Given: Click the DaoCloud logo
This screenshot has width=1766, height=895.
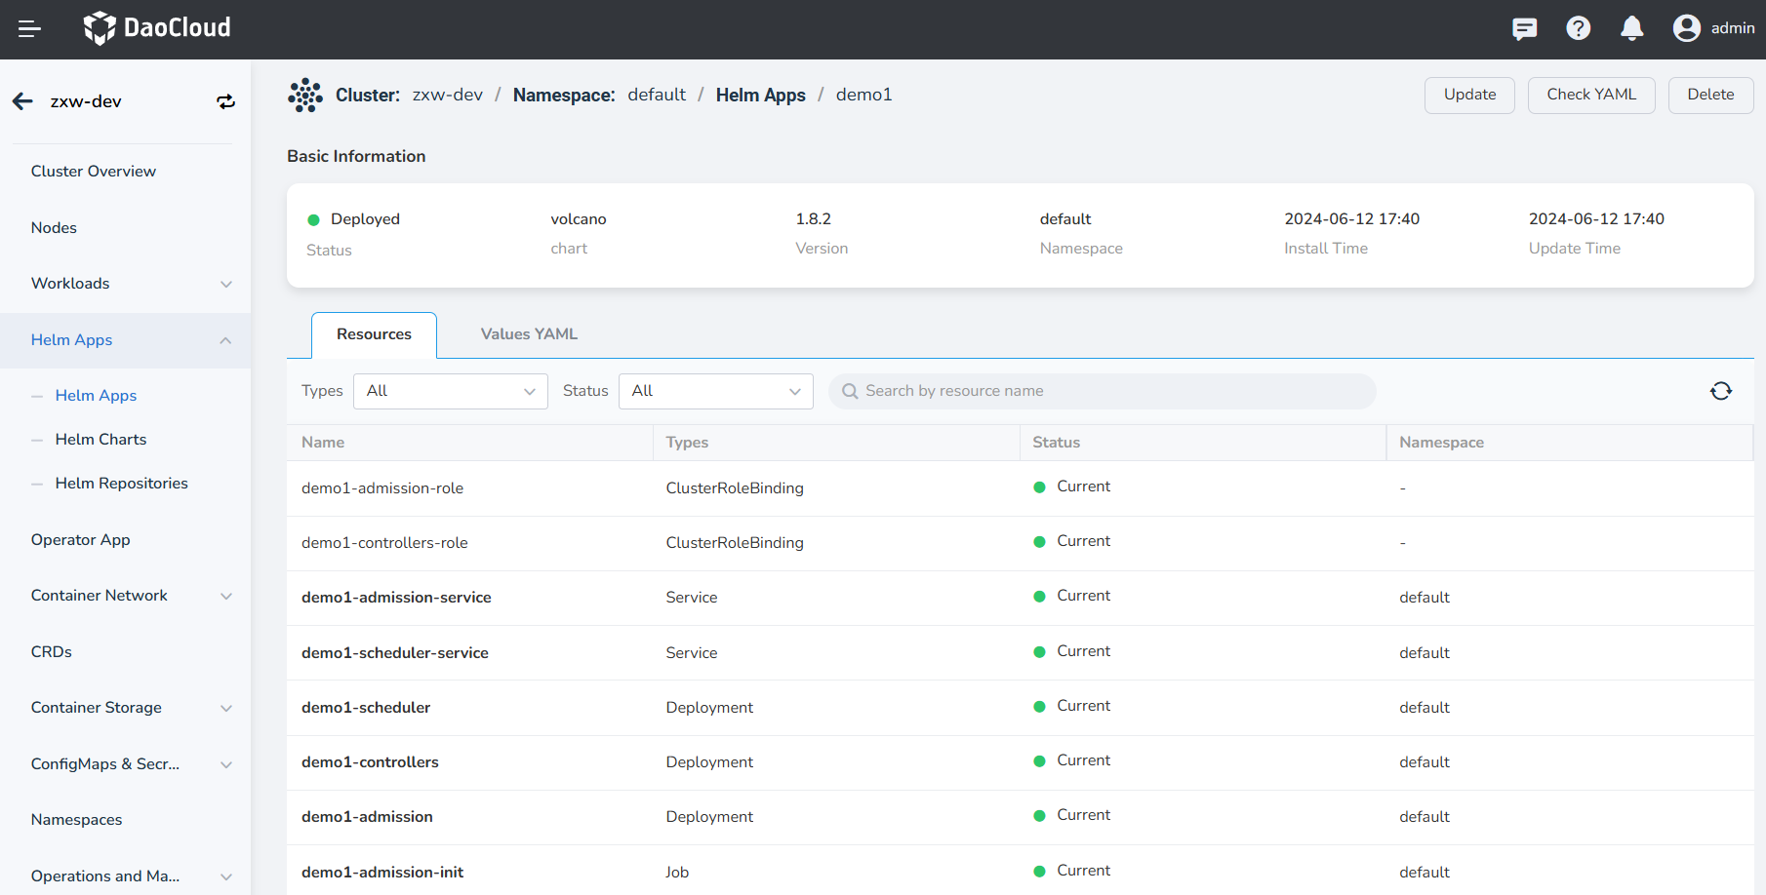Looking at the screenshot, I should point(157,28).
